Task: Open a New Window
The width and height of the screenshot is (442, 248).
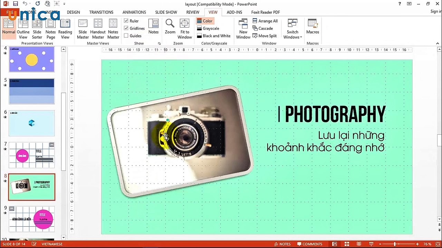Action: (x=243, y=29)
